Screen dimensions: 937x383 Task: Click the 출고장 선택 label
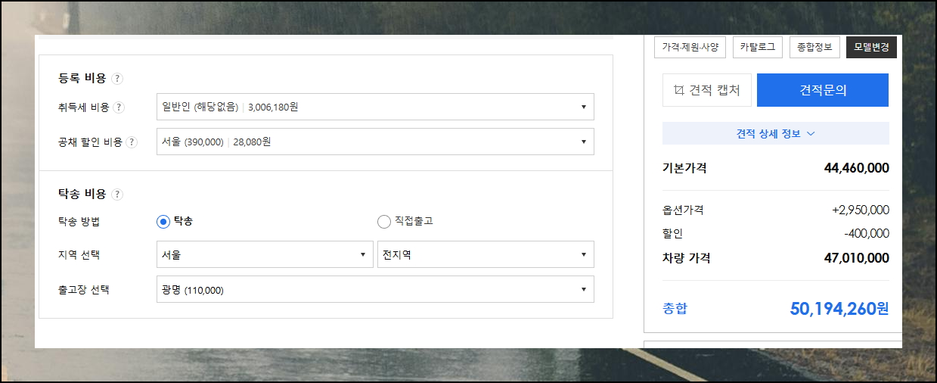(84, 289)
